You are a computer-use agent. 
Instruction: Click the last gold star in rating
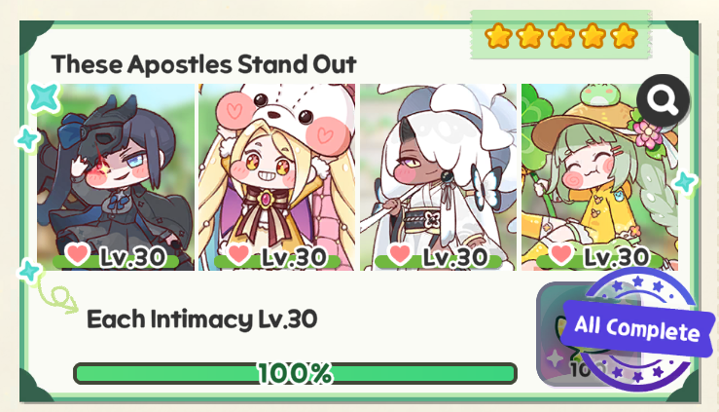pos(624,36)
